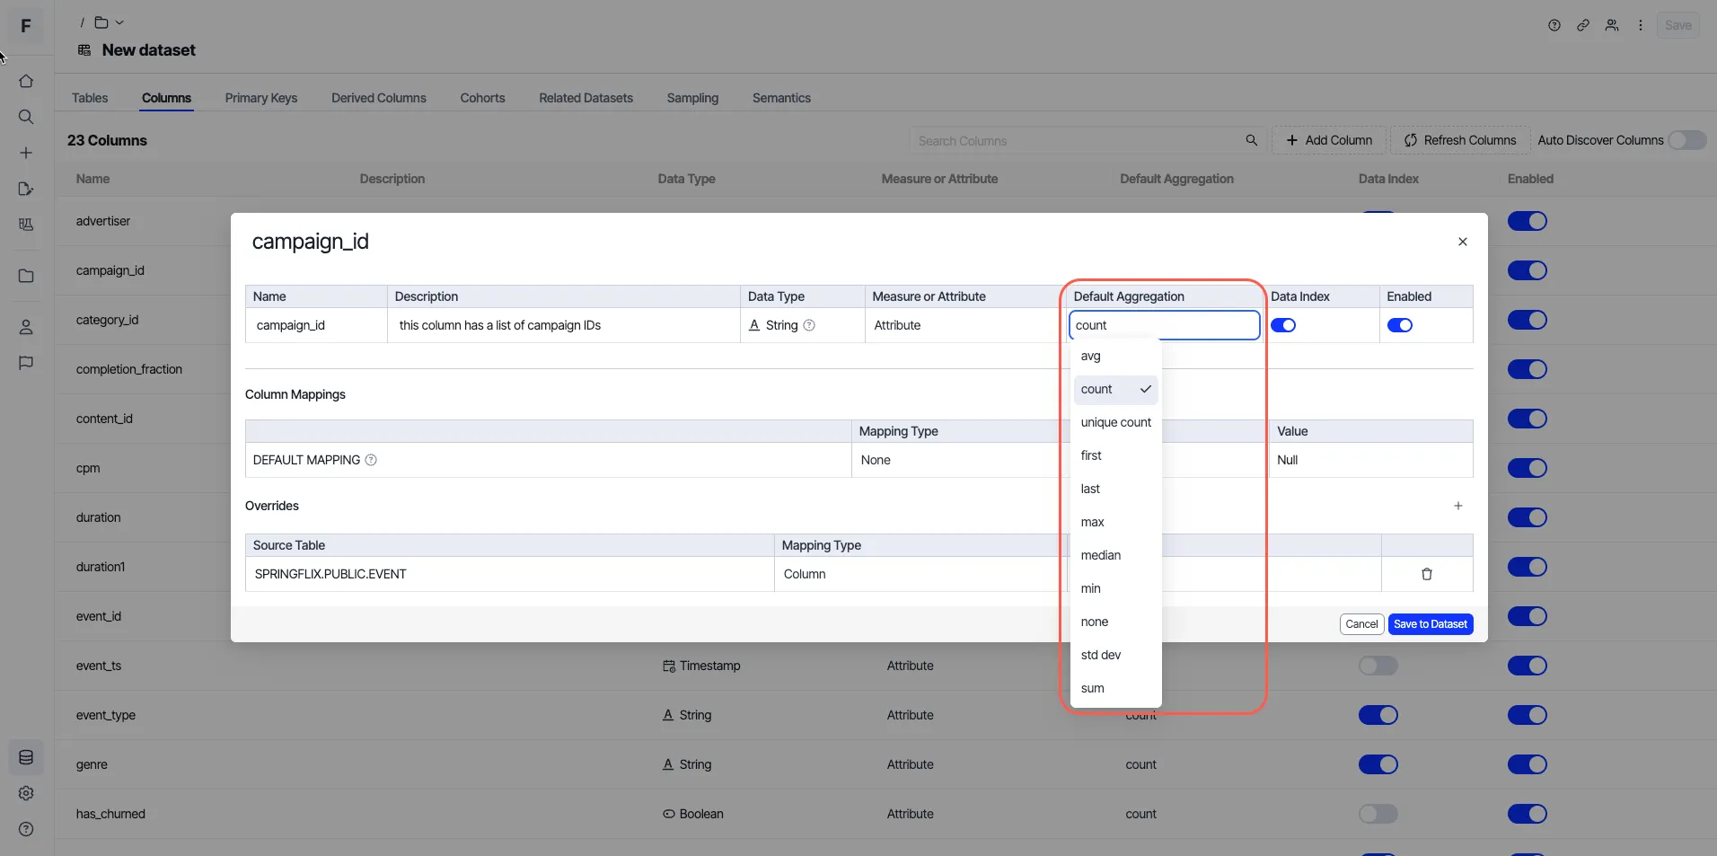
Task: Add an override with the plus icon
Action: (x=1457, y=506)
